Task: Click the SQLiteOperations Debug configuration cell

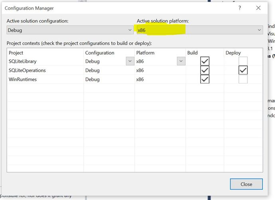Action: pos(92,71)
